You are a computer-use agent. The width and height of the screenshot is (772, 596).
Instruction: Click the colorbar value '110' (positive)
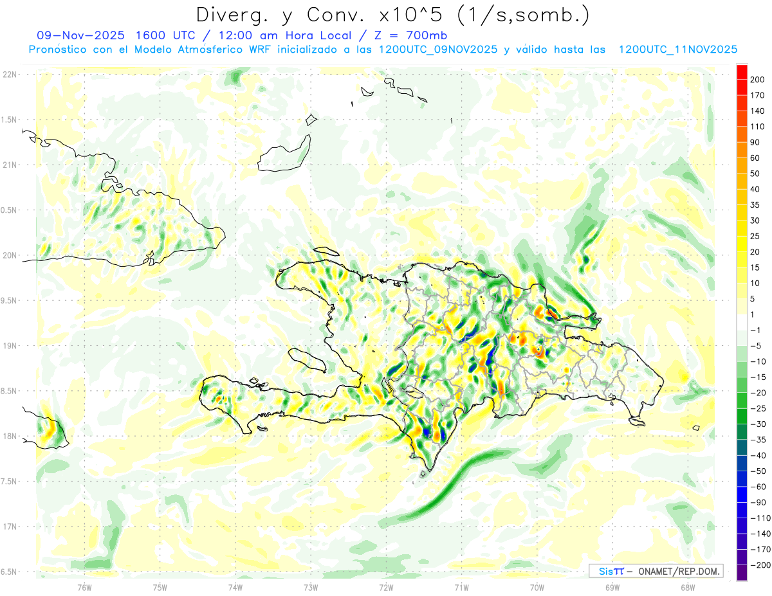(x=758, y=127)
